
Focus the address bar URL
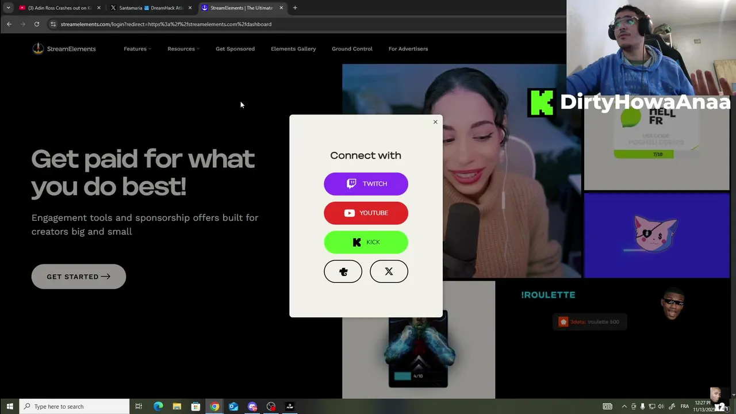(166, 24)
